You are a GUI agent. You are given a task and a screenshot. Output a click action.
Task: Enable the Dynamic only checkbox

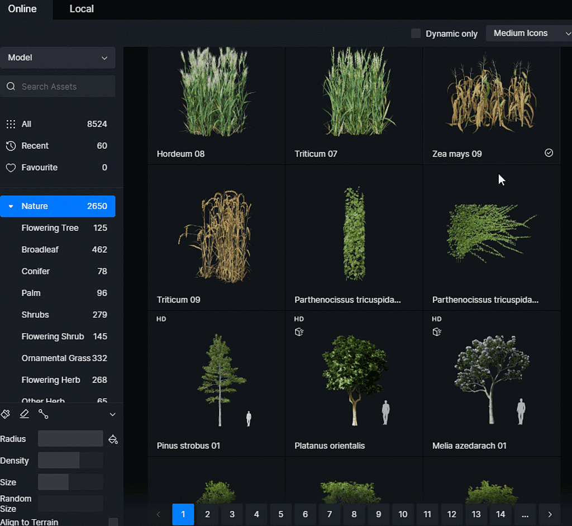click(x=416, y=34)
